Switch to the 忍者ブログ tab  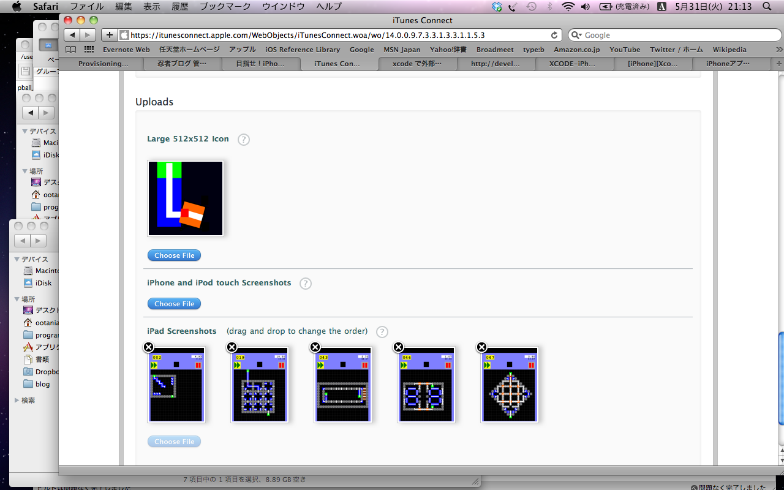[182, 64]
